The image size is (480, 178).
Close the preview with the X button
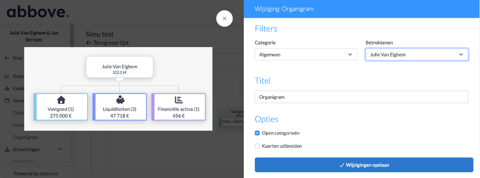[x=224, y=19]
